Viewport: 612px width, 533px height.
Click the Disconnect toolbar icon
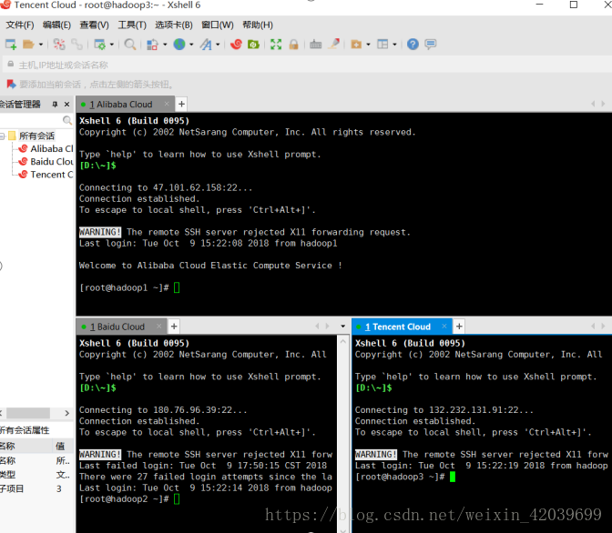59,45
